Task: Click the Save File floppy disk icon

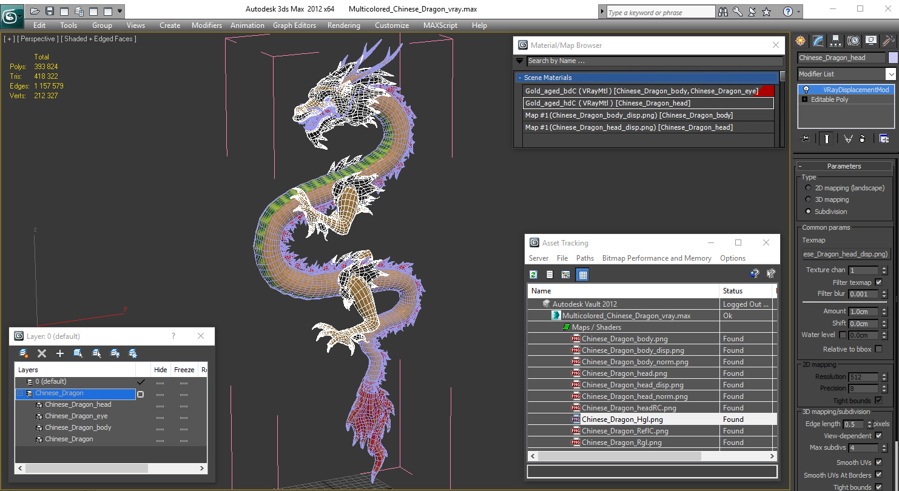Action: click(50, 11)
